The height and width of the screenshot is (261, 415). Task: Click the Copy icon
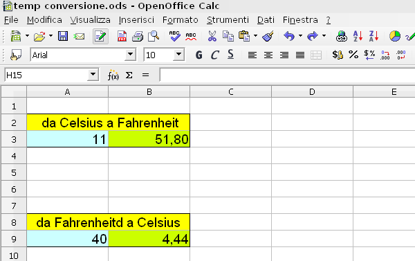228,36
